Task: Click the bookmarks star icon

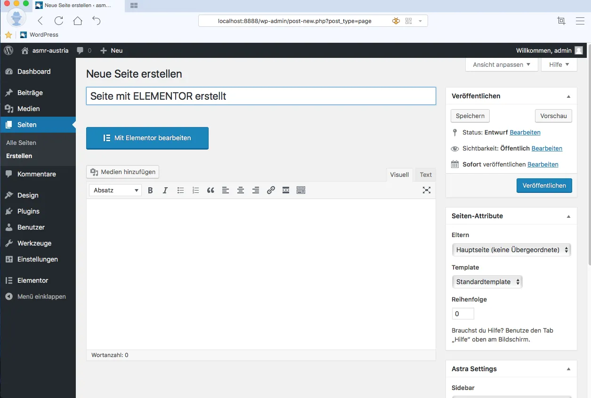Action: [x=8, y=35]
